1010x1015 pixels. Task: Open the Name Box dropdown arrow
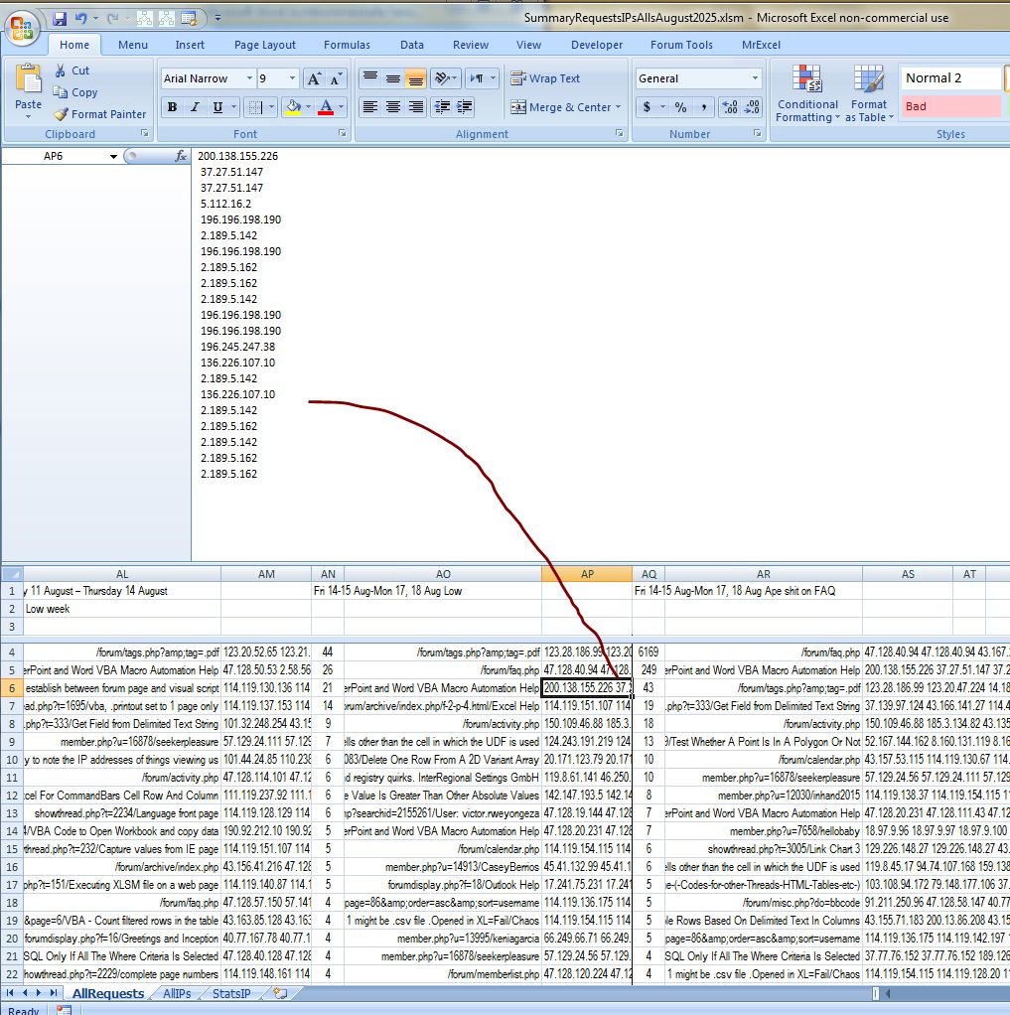pyautogui.click(x=113, y=157)
